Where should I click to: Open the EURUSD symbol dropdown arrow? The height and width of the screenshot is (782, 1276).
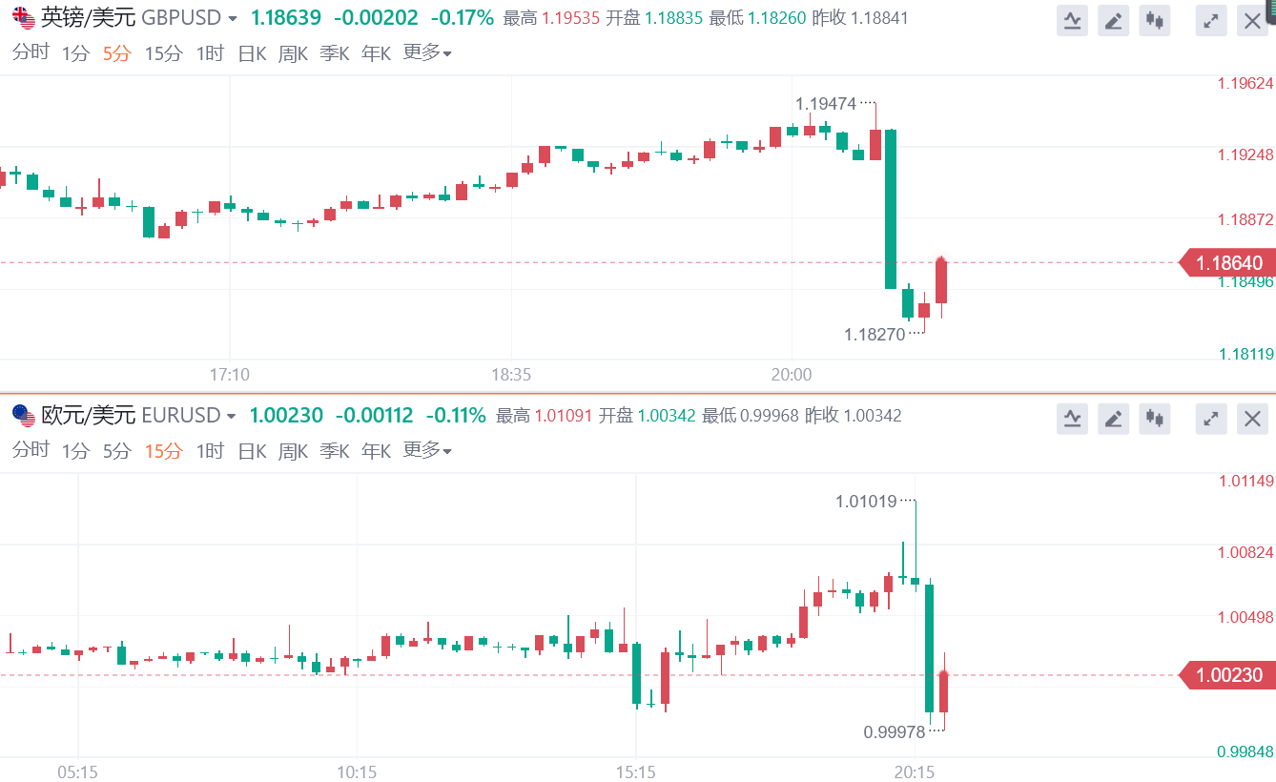point(229,416)
